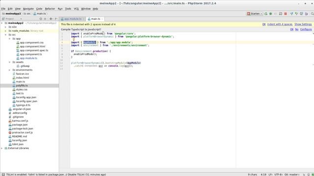Click the undo/revert arrow icon in the toolbar
The width and height of the screenshot is (314, 176).
306,14
